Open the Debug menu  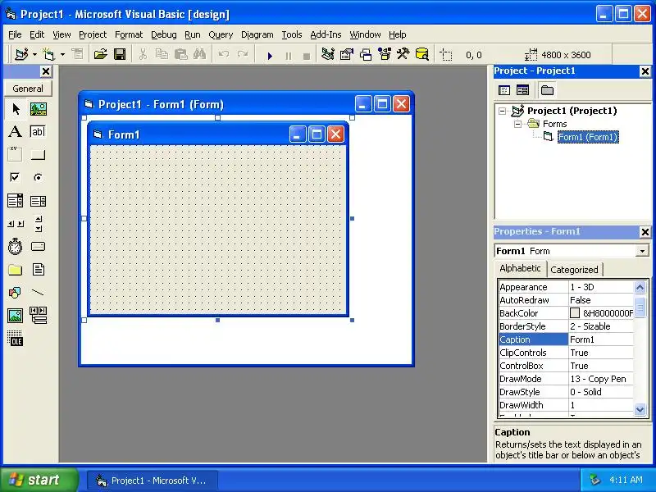tap(163, 34)
